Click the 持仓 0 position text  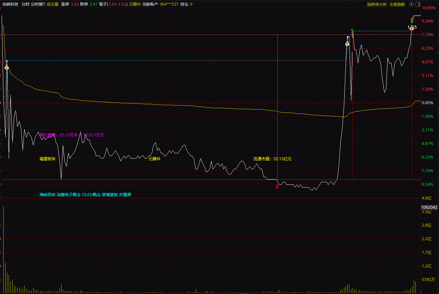[x=186, y=4]
